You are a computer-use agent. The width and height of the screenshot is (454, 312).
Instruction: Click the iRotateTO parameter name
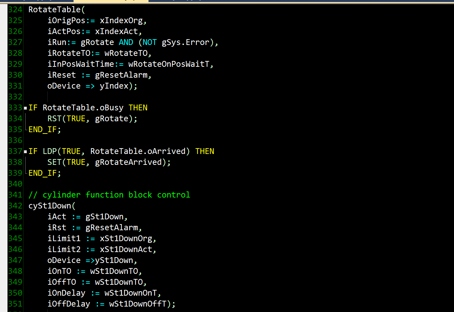pos(69,53)
